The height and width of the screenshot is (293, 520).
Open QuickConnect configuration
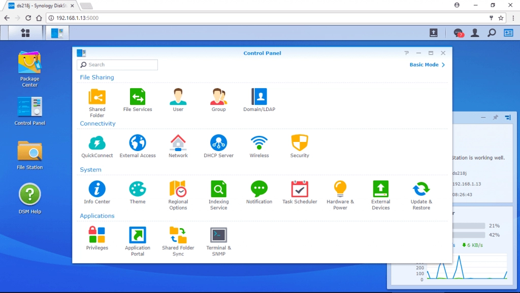point(96,145)
